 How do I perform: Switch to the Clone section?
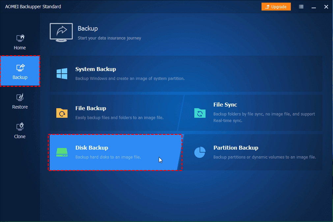pyautogui.click(x=20, y=136)
